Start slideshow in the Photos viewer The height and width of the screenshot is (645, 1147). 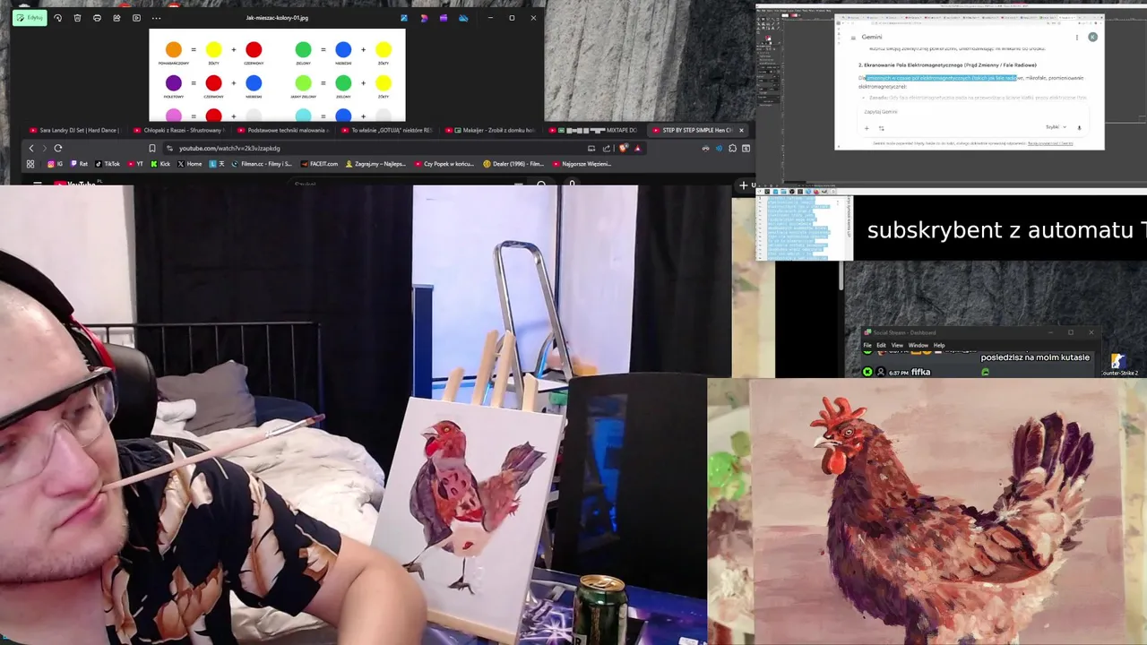(x=136, y=18)
